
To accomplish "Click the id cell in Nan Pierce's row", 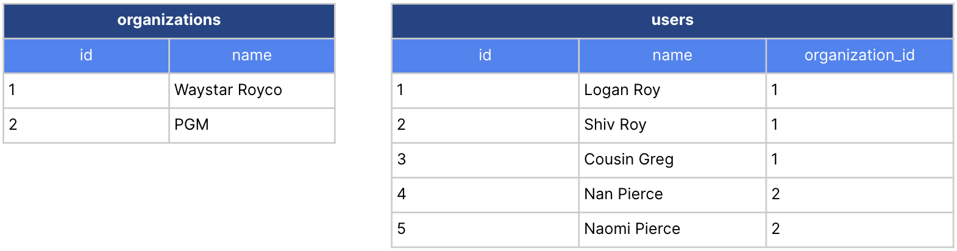I will (x=485, y=194).
